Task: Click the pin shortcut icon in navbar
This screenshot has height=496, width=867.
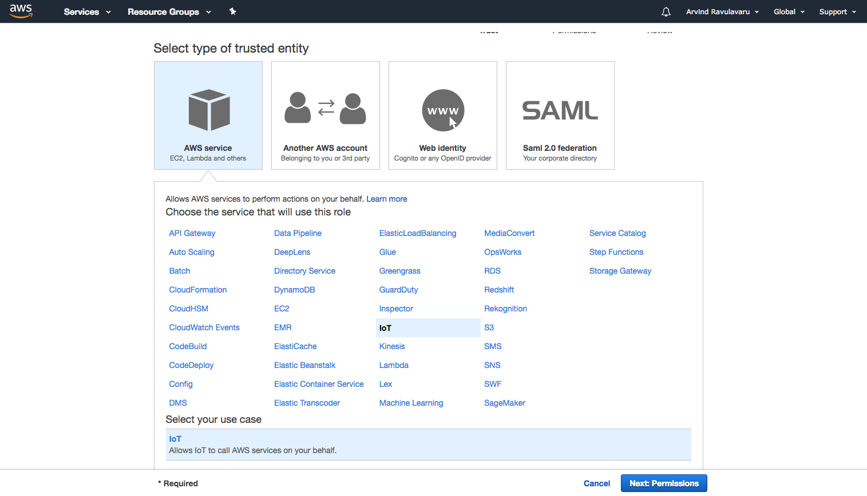Action: 232,11
